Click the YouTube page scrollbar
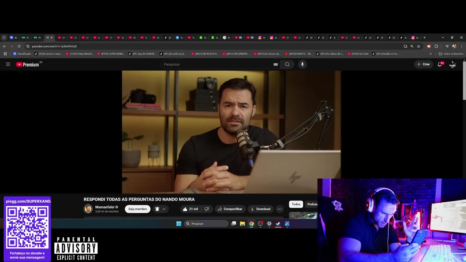Image resolution: width=466 pixels, height=262 pixels. click(x=464, y=80)
